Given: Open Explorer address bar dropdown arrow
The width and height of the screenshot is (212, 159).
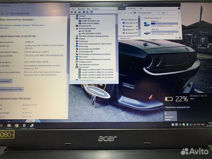Looking at the screenshot, I should [x=159, y=13].
